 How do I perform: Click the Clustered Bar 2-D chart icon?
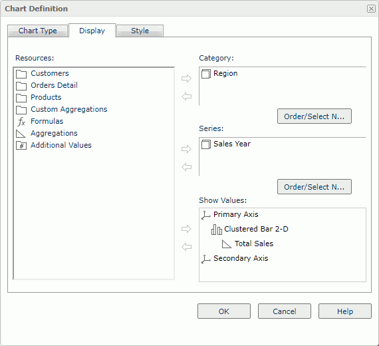(x=217, y=230)
